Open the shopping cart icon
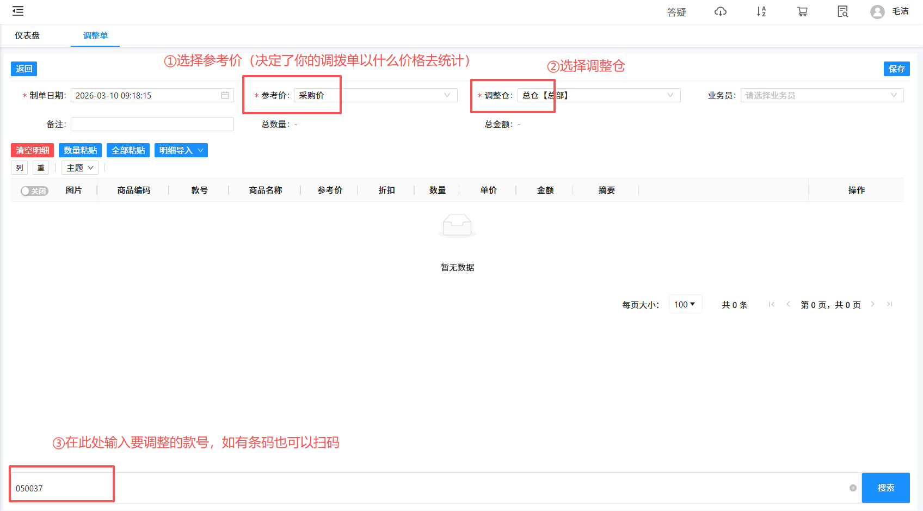Viewport: 923px width, 511px height. (802, 11)
